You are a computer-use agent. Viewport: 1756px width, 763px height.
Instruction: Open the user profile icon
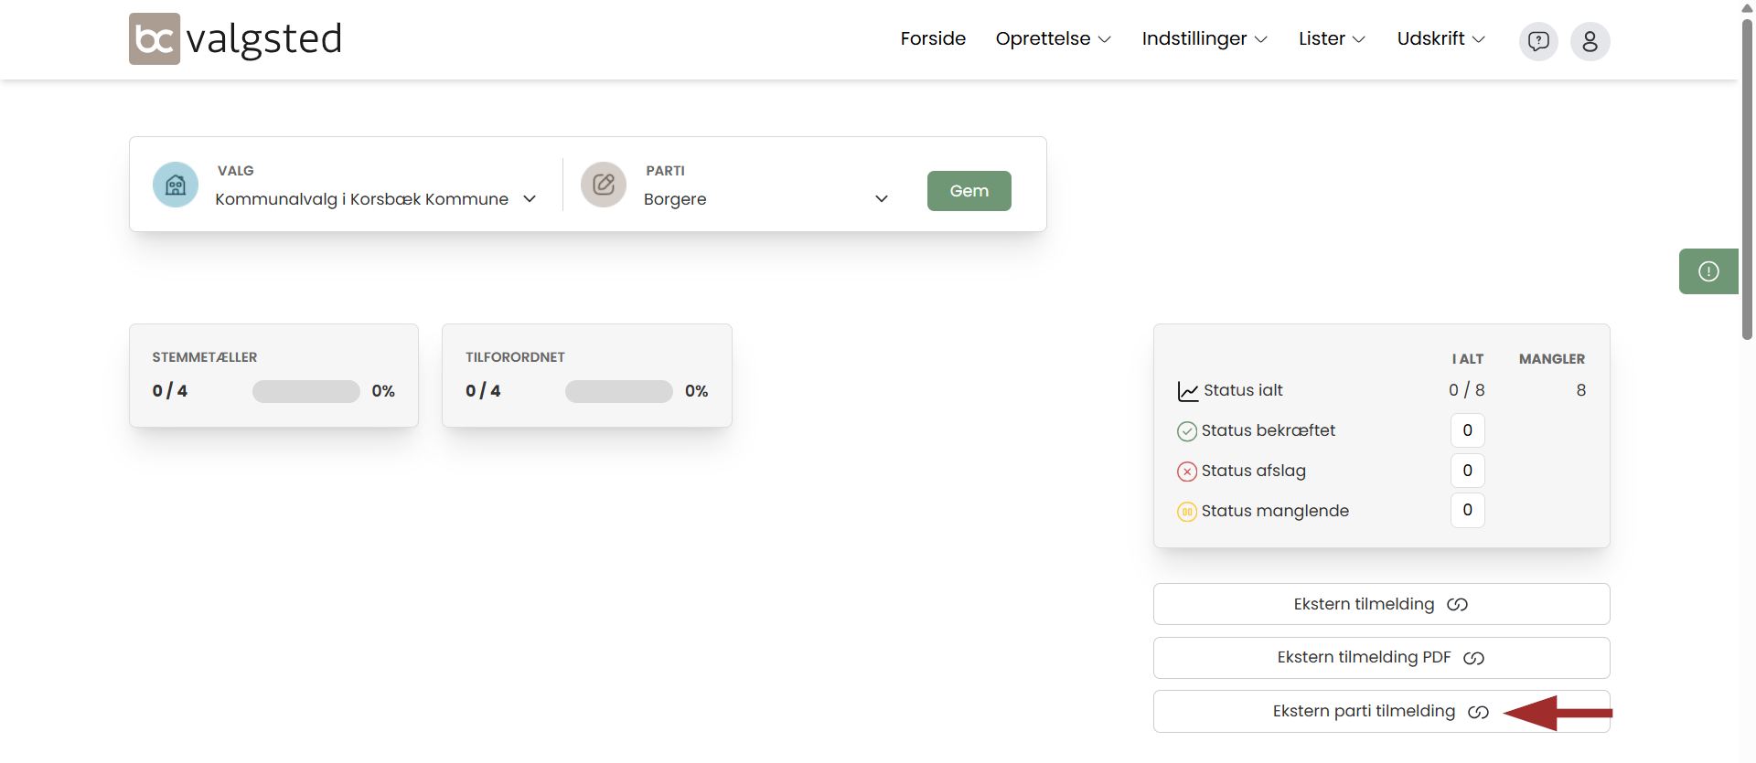(x=1590, y=41)
